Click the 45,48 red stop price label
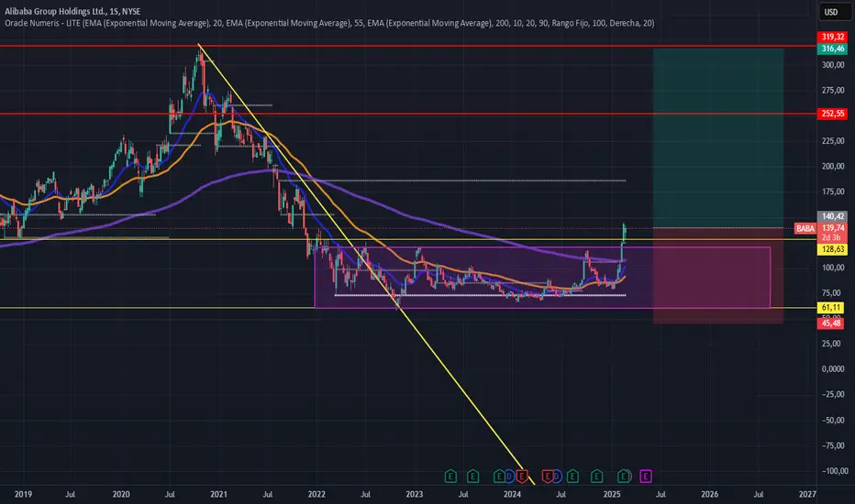The height and width of the screenshot is (504, 855). [832, 323]
